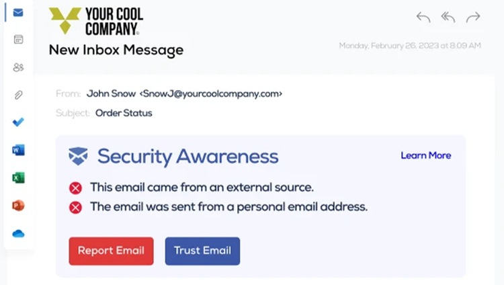Open the Calendar icon in sidebar

click(x=18, y=39)
